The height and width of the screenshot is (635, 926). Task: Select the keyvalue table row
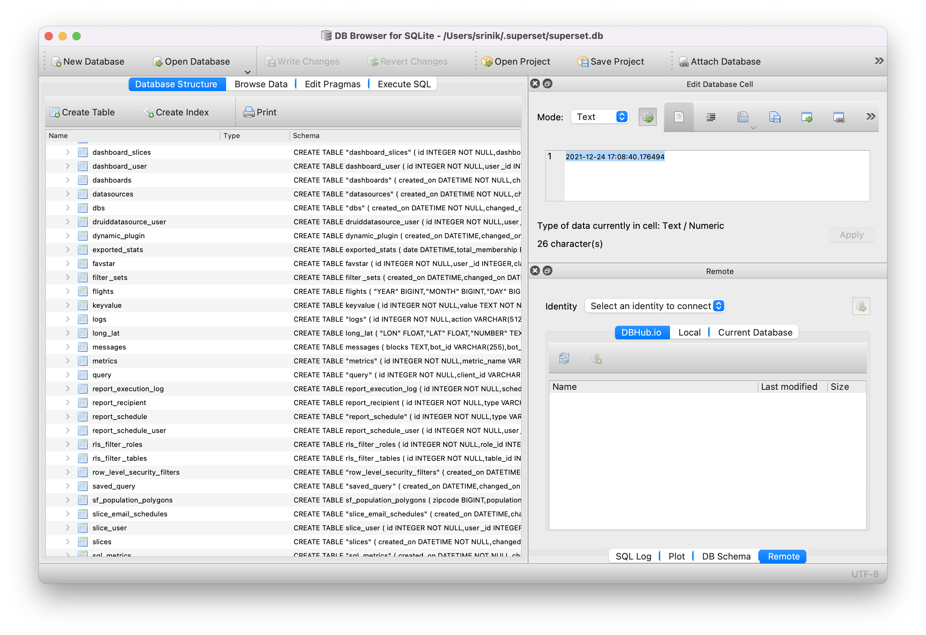[283, 305]
